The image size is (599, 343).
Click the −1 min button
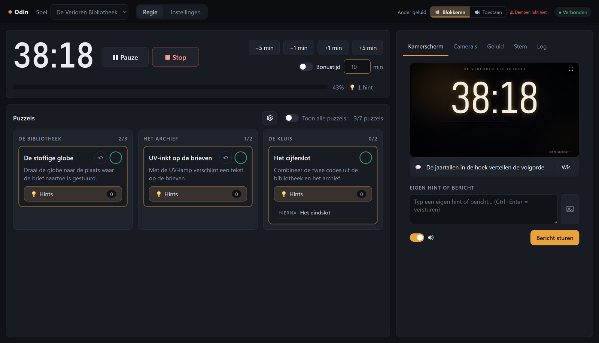(299, 48)
